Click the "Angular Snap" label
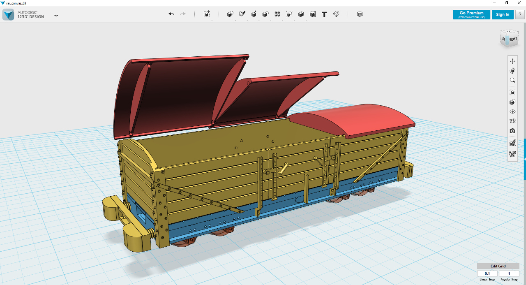526x285 pixels. click(509, 280)
